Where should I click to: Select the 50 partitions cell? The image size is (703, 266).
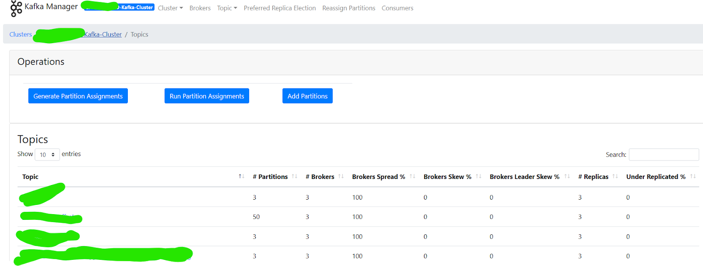pos(256,217)
